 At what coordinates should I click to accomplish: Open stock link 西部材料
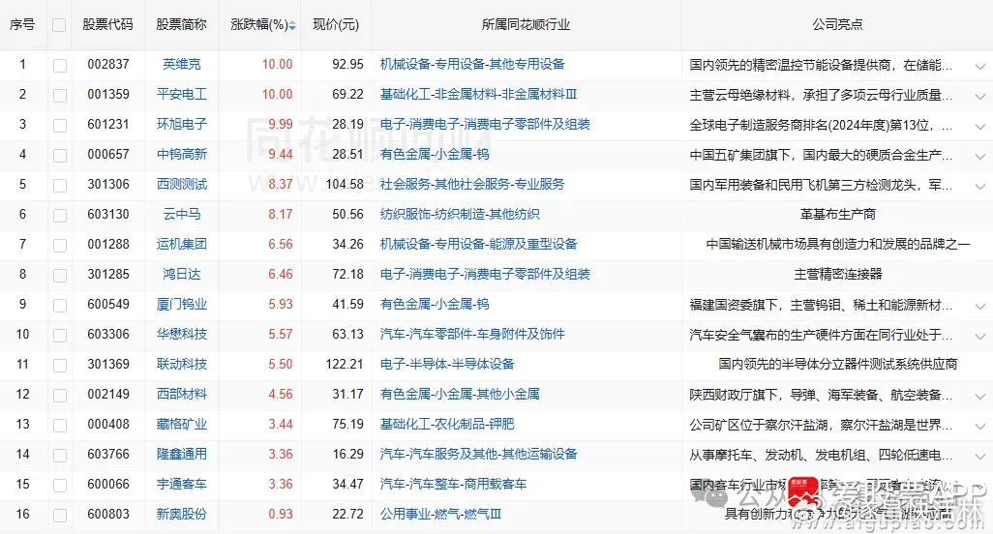182,394
